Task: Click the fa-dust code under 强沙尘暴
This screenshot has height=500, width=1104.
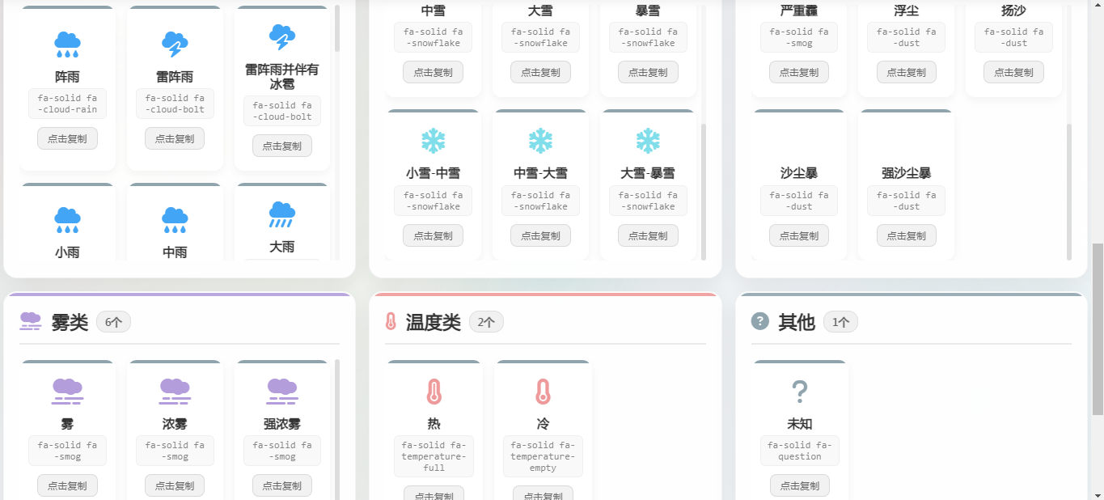Action: click(907, 201)
